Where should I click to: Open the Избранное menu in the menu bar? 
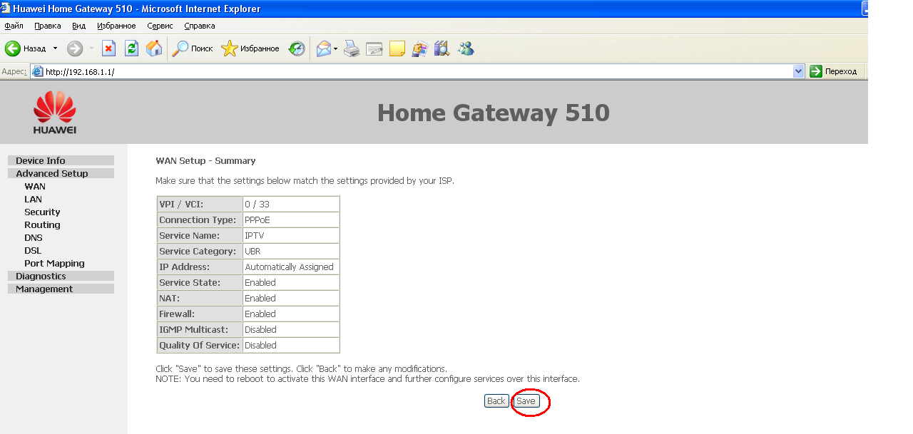click(116, 26)
